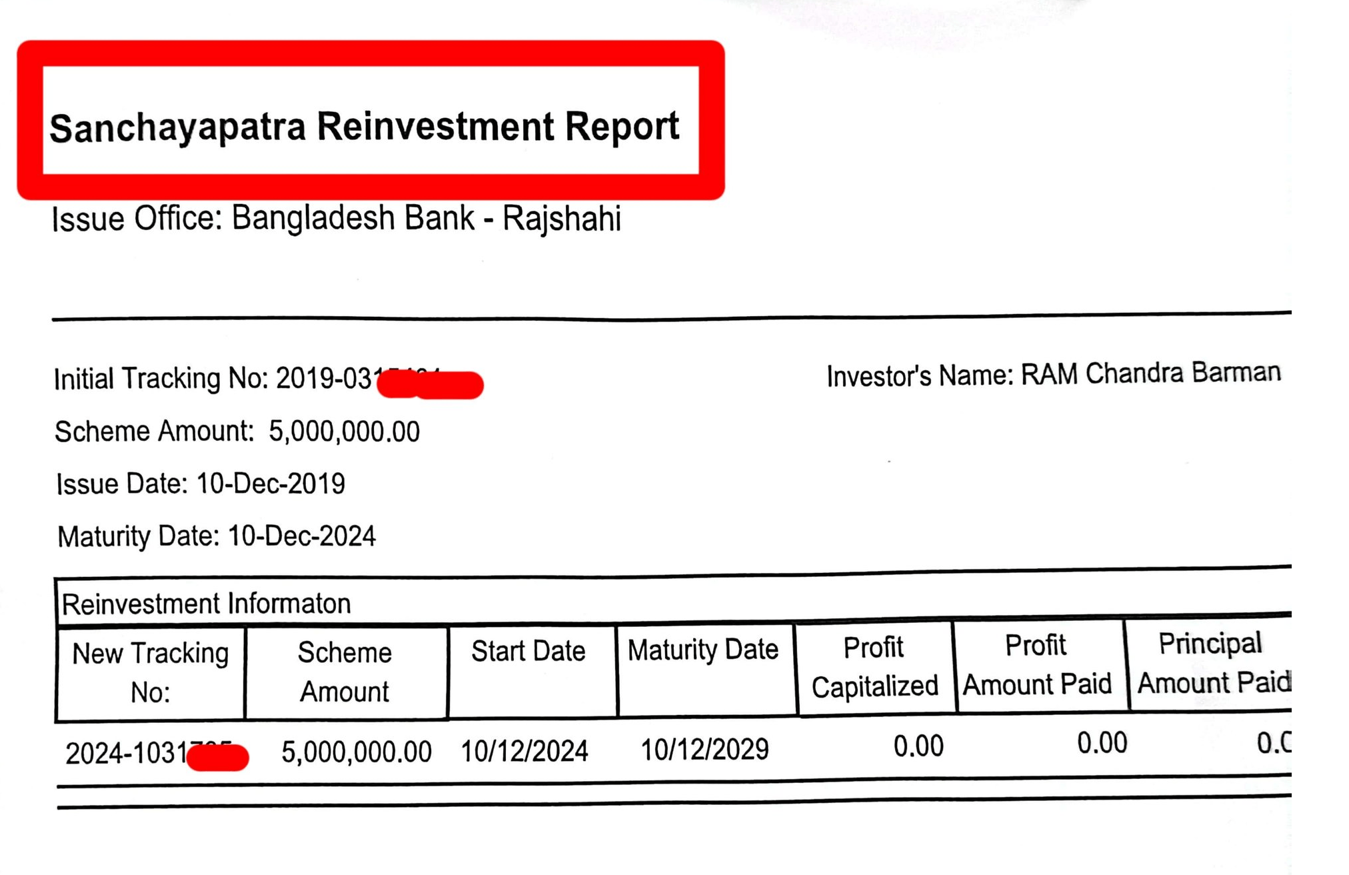Click Maturity Date 10-Dec-2024 text

point(217,536)
